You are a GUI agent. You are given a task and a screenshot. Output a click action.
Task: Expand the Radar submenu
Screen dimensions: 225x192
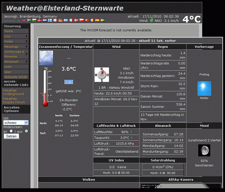(x=16, y=41)
